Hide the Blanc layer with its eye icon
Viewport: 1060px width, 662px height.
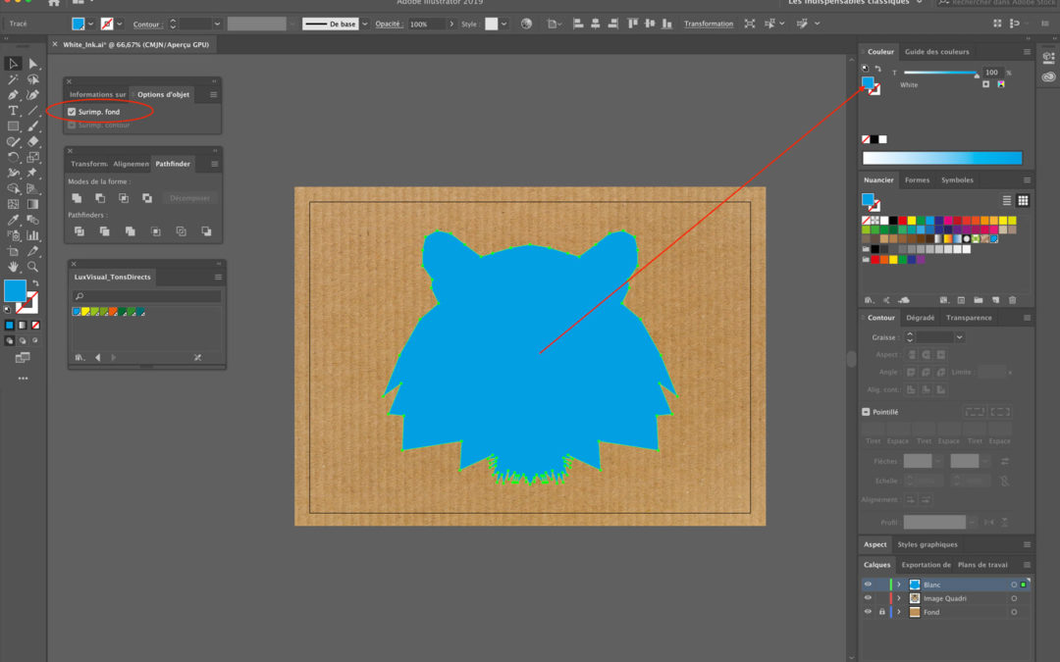click(x=868, y=585)
